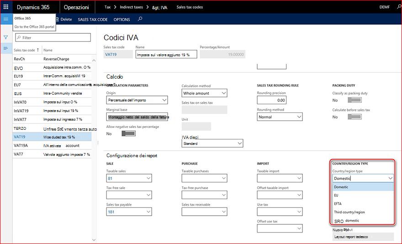Go to the Office 365 portal
The image size is (402, 244).
34,27
